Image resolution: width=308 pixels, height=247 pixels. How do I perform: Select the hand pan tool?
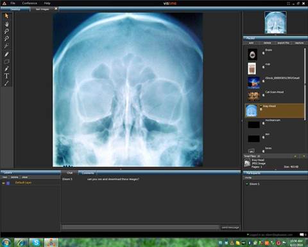click(x=6, y=24)
